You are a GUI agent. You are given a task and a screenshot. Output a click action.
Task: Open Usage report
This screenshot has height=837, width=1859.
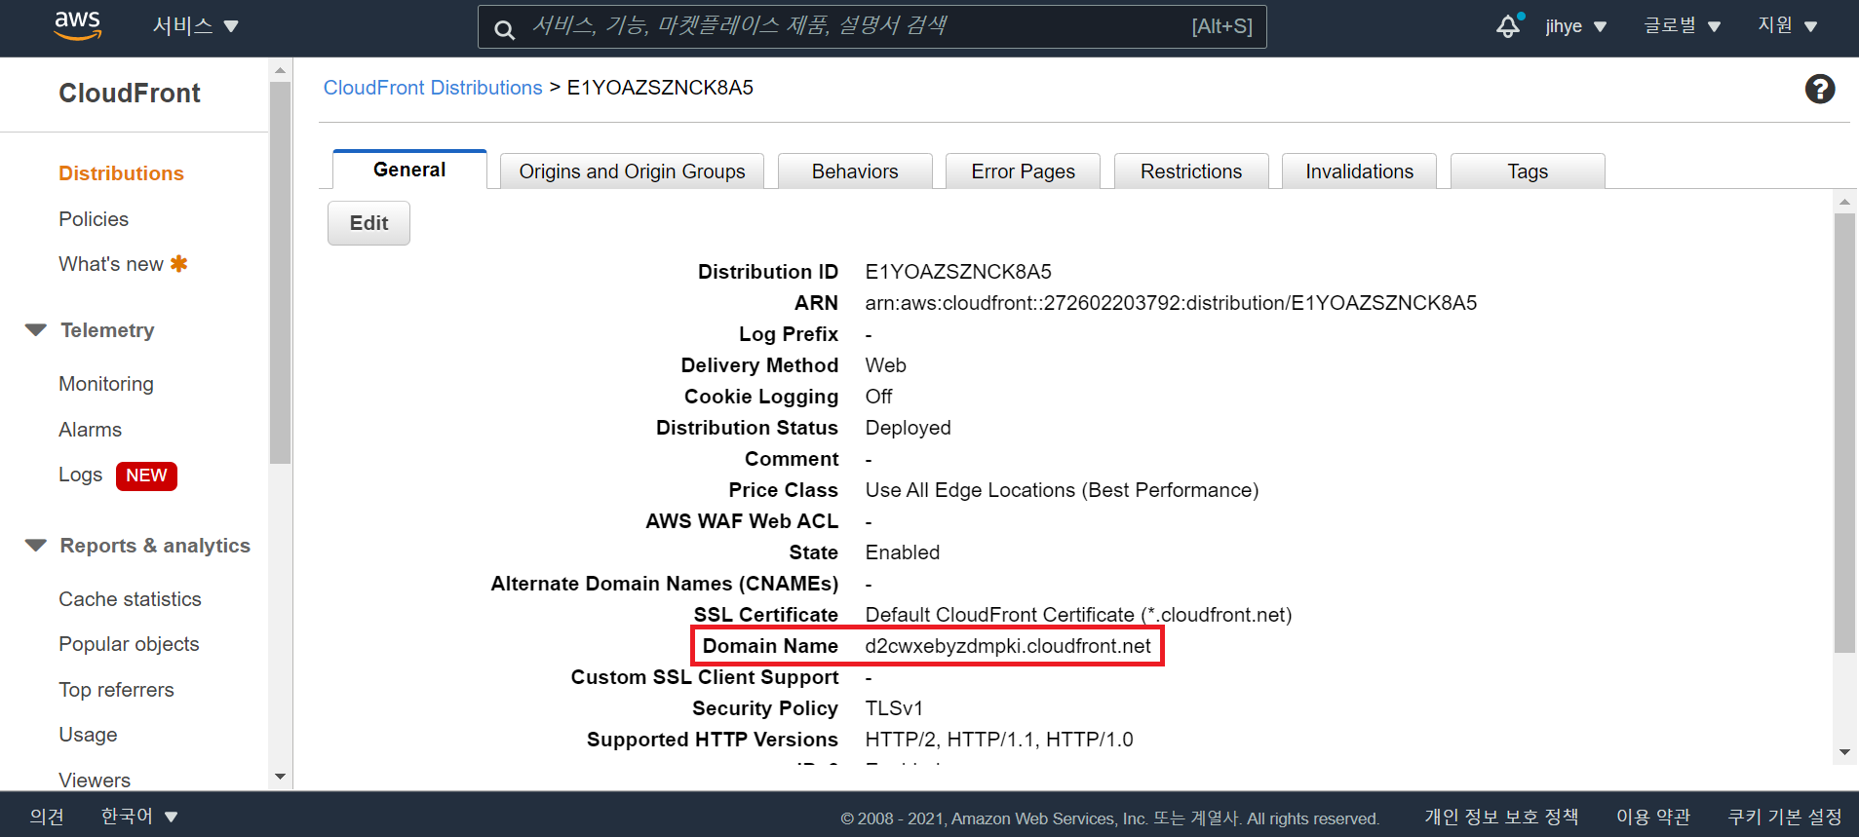click(88, 735)
